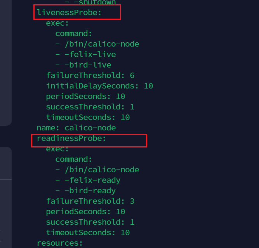Select the command line under readinessProbe

pos(73,159)
